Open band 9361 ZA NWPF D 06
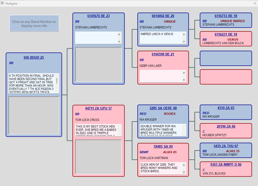This screenshot has width=258, height=186. pos(226,165)
